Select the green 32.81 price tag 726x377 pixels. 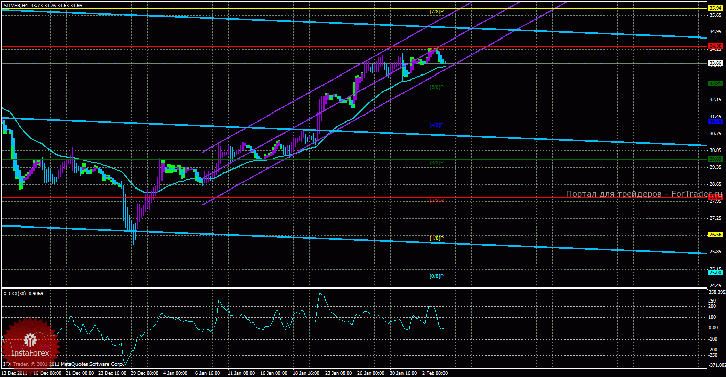(x=715, y=83)
